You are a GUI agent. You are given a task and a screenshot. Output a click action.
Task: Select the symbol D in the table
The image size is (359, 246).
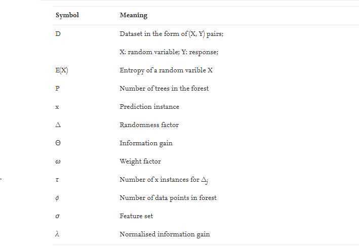click(58, 33)
